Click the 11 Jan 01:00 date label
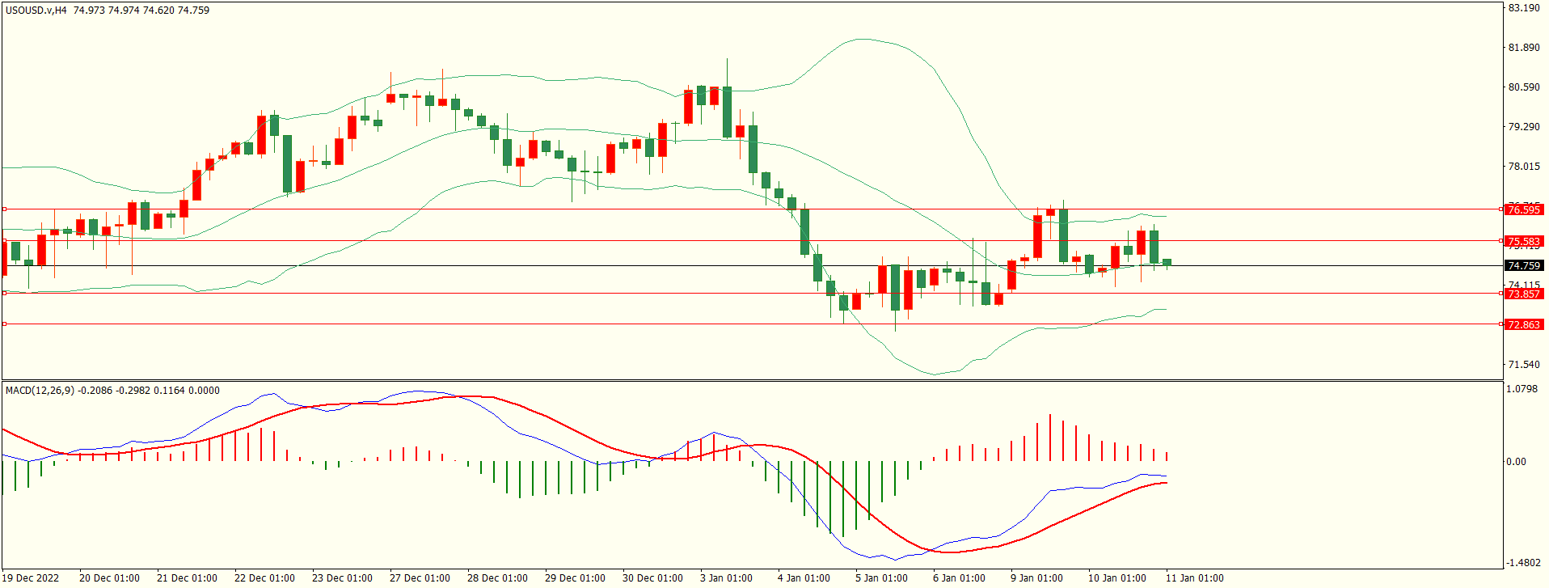1549x588 pixels. [x=1194, y=577]
